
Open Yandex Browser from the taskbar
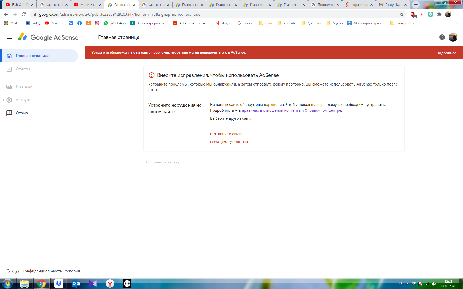point(110,283)
